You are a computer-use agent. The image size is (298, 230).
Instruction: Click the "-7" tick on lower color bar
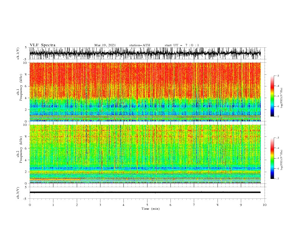(x=277, y=179)
